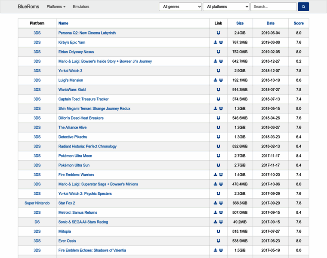Click magnet icon for Captain Toad: Treasure Tracker
This screenshot has height=258, width=327.
(218, 99)
